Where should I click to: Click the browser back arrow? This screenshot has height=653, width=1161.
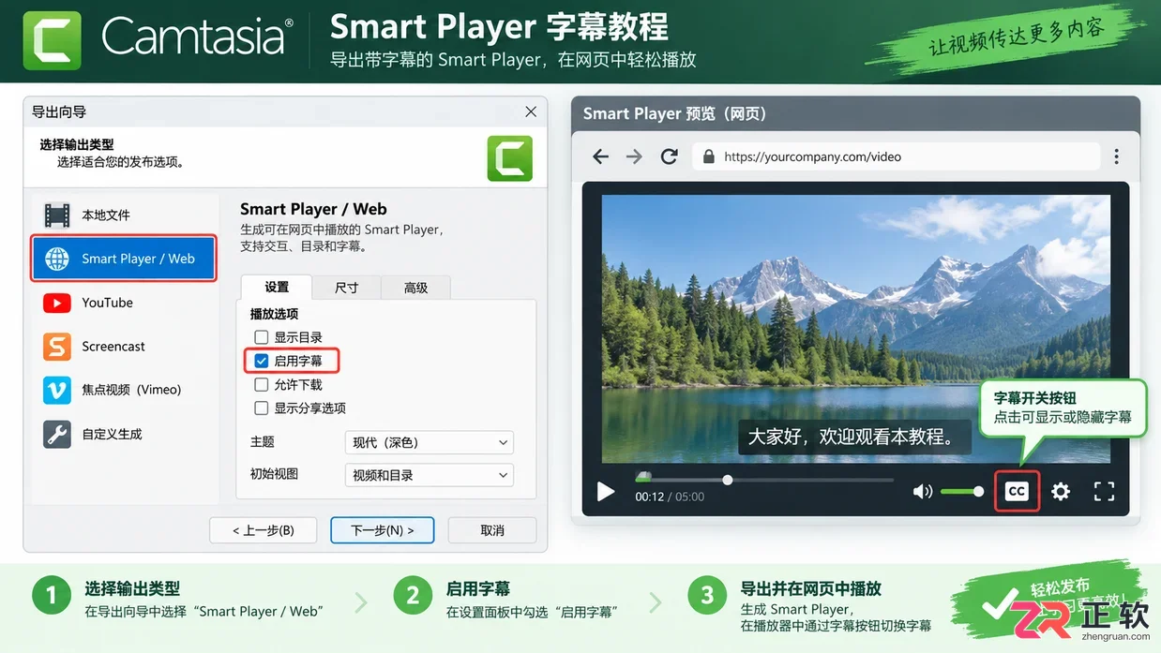[x=601, y=156]
